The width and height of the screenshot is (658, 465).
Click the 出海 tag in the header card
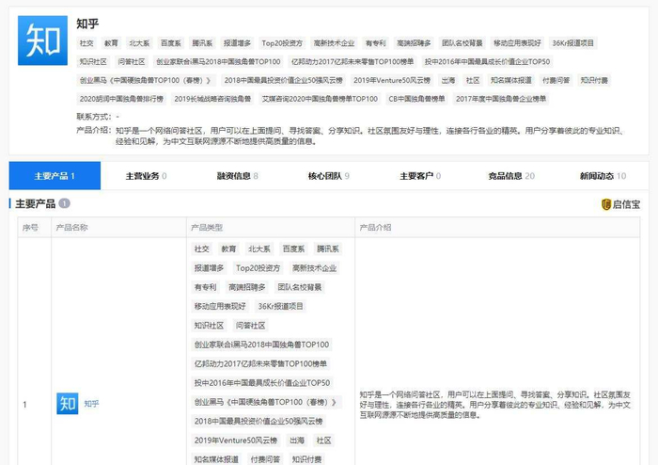coord(447,80)
